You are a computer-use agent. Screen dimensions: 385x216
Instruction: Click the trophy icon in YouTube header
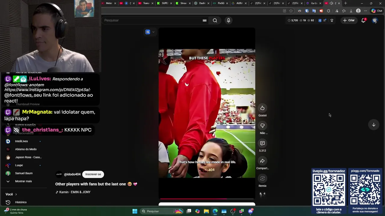(332, 20)
